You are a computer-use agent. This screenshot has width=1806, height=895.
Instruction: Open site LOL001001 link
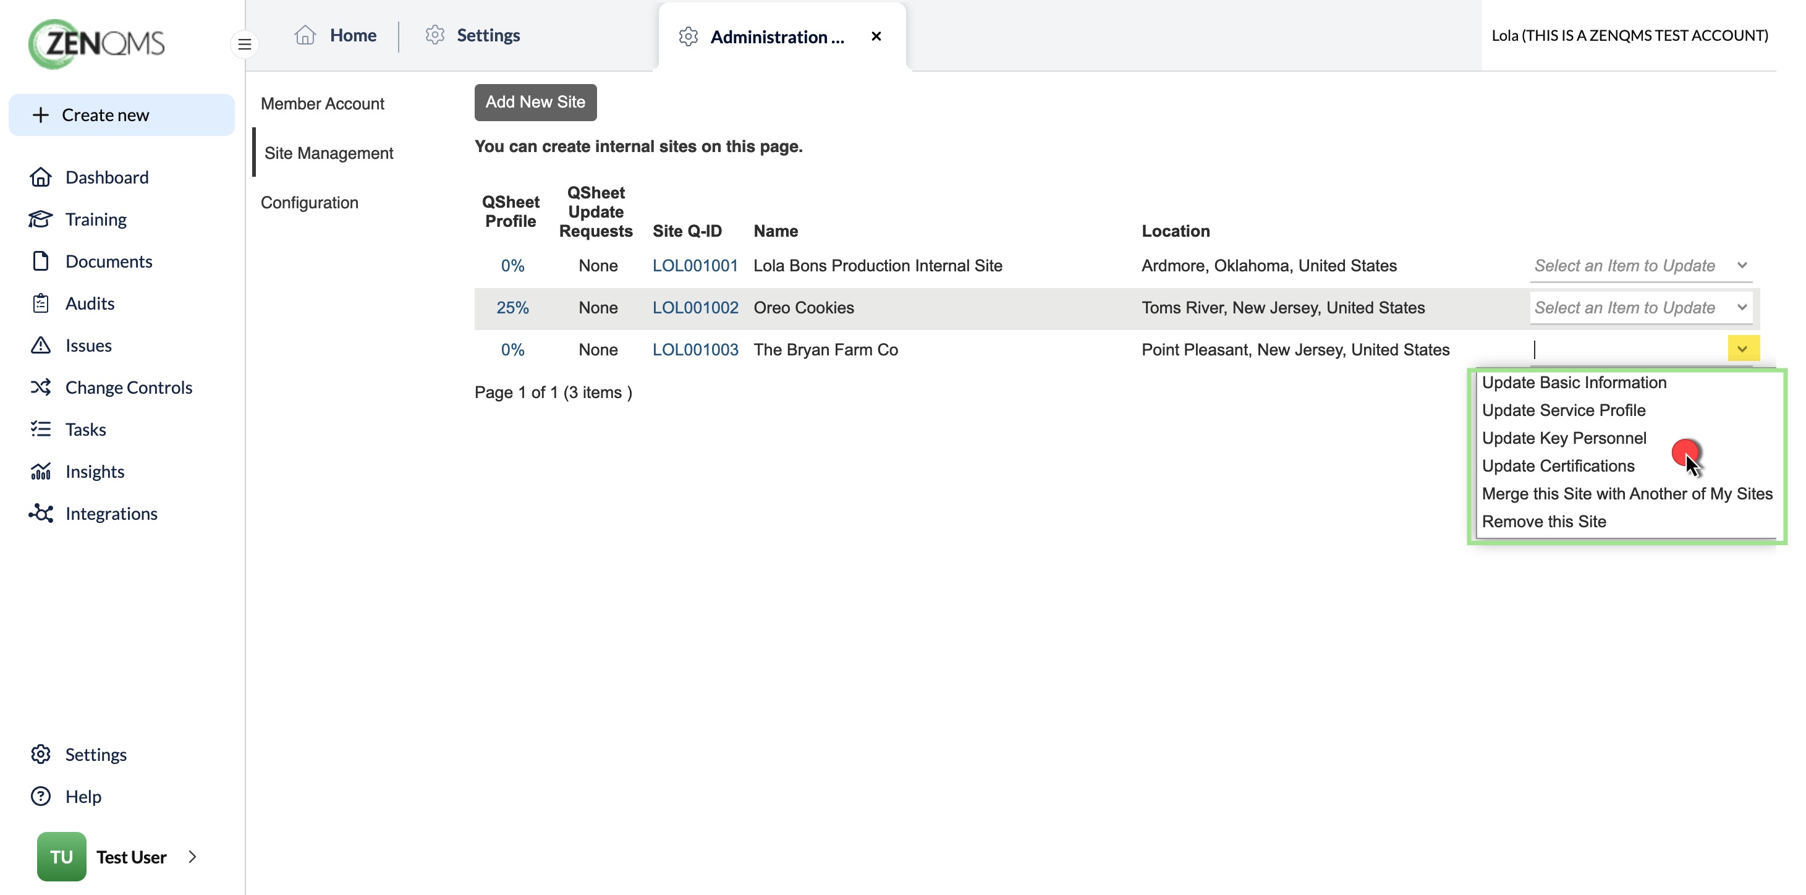pos(695,266)
